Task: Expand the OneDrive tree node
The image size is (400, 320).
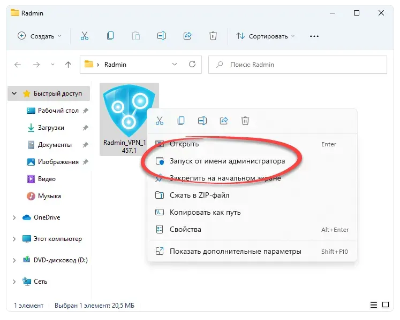Action: (14, 217)
